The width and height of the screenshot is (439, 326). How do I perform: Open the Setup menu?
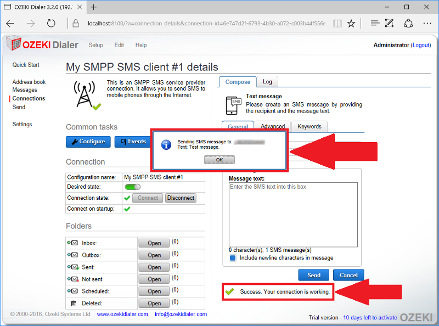[x=95, y=45]
